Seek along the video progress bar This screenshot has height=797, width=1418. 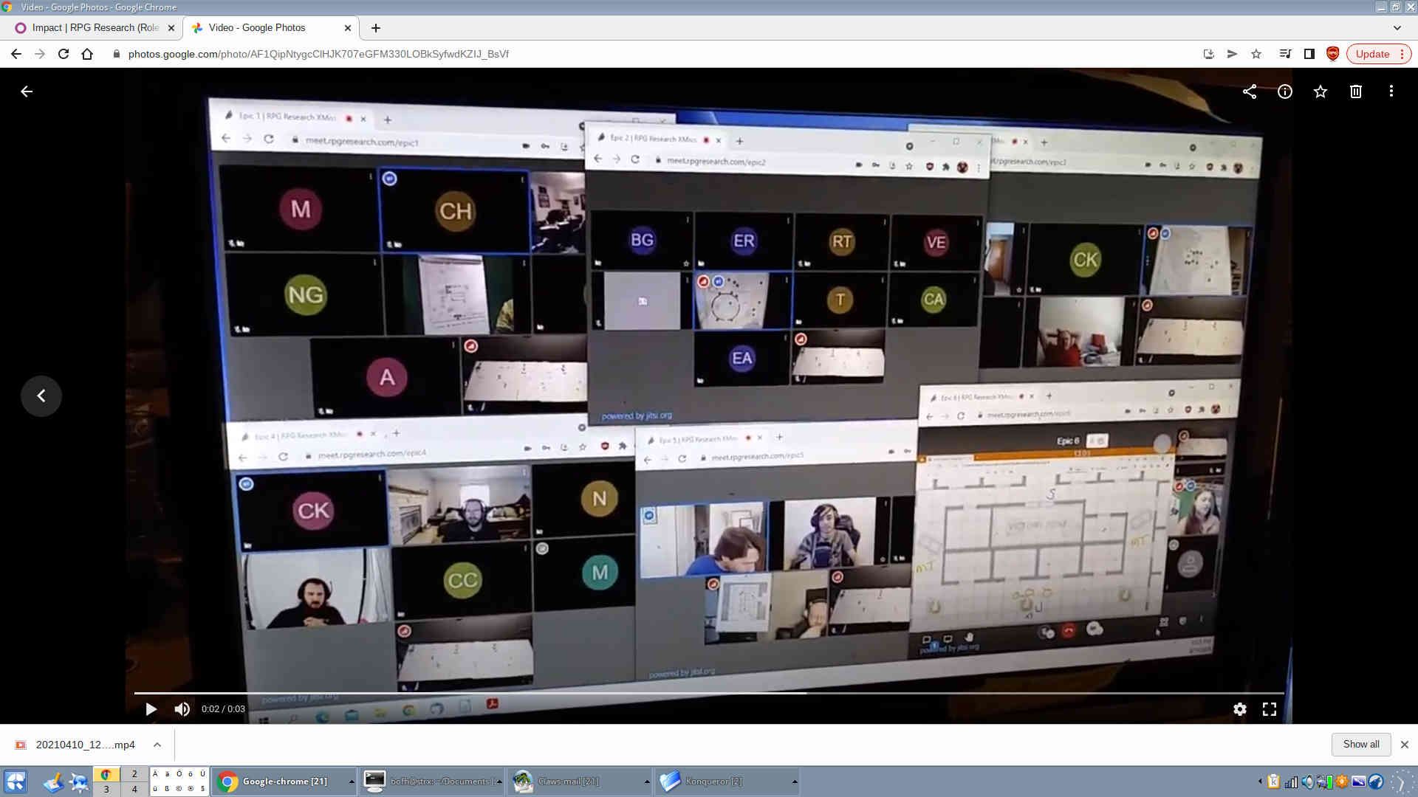(x=709, y=693)
